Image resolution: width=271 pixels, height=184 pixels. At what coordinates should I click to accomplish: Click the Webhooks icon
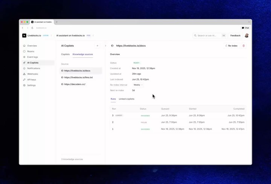[24, 74]
